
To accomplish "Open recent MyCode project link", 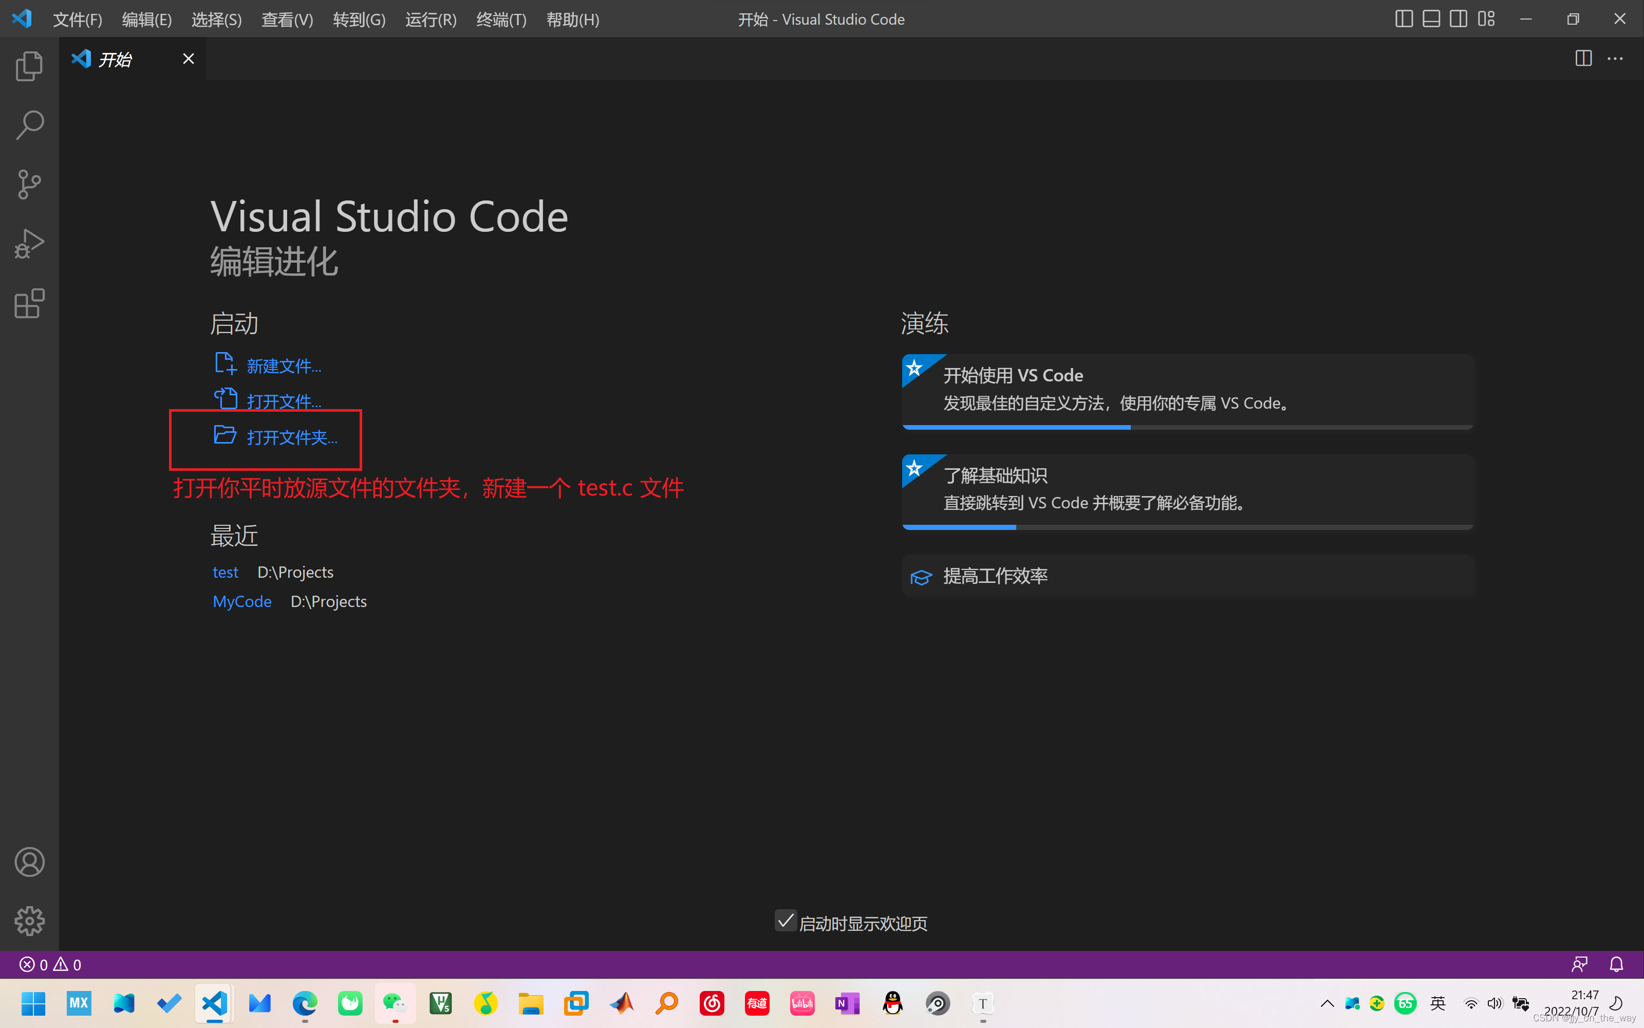I will point(242,602).
